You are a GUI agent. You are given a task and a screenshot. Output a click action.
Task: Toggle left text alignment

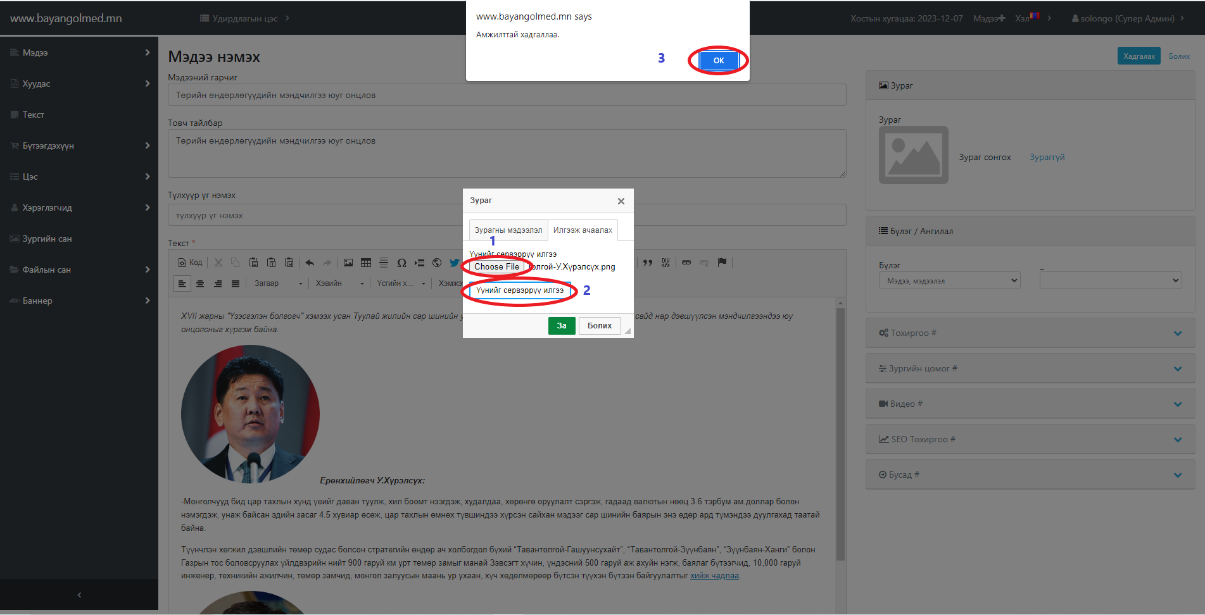(x=182, y=283)
